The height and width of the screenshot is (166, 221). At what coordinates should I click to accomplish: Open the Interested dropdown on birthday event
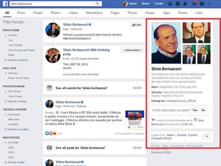[132, 50]
